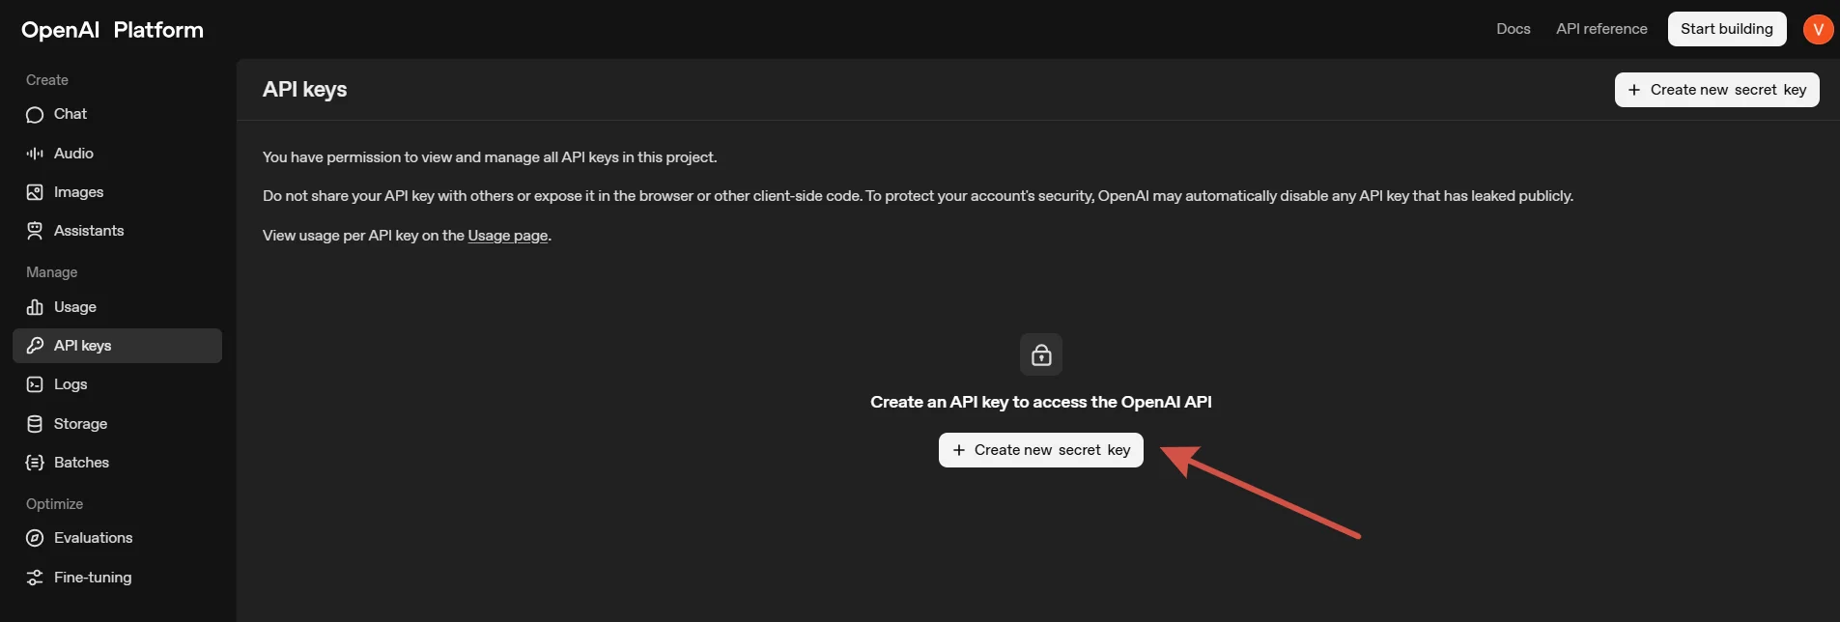The image size is (1840, 622).
Task: Go to the Storage section
Action: [x=117, y=424]
